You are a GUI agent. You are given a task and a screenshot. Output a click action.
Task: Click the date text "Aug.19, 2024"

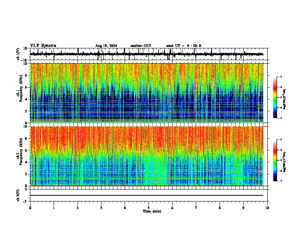(106, 46)
